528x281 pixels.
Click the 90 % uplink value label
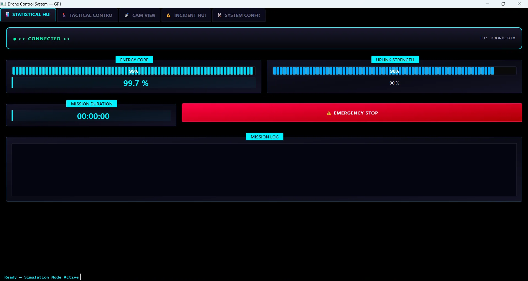pyautogui.click(x=394, y=83)
